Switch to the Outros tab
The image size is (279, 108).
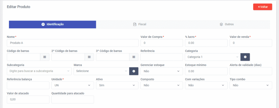click(x=227, y=24)
